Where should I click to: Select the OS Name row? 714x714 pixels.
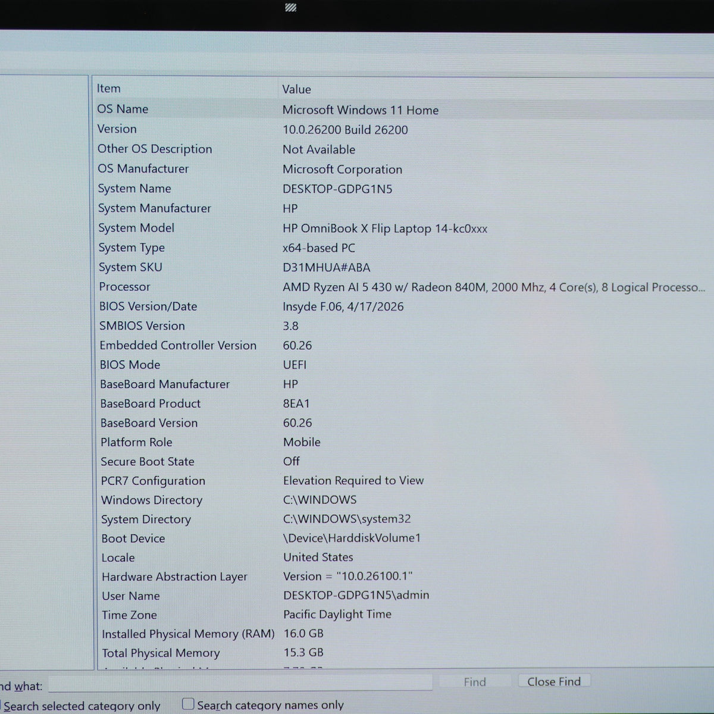(x=404, y=109)
